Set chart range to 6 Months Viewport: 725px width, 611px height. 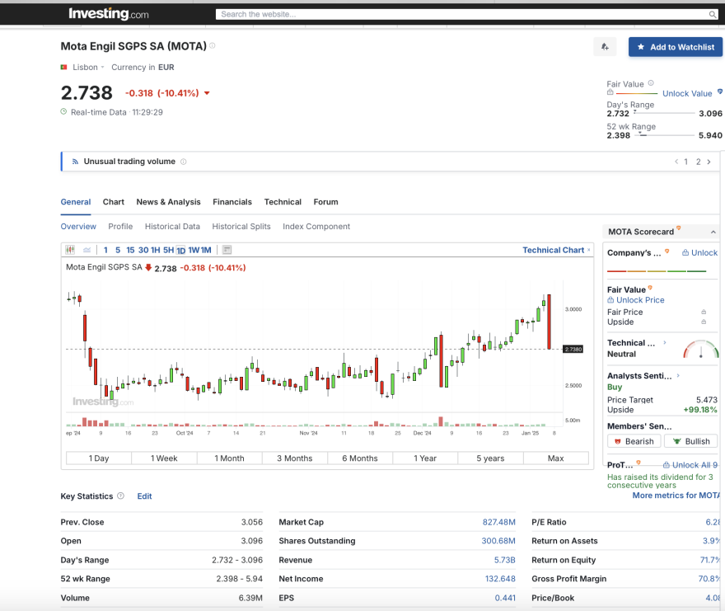(360, 458)
